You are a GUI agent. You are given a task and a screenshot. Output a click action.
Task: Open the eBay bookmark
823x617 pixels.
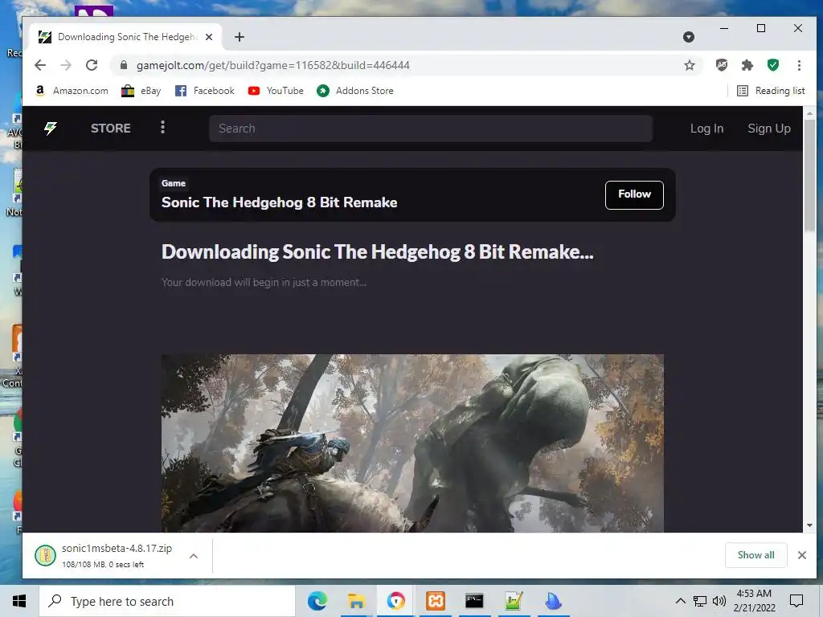141,91
